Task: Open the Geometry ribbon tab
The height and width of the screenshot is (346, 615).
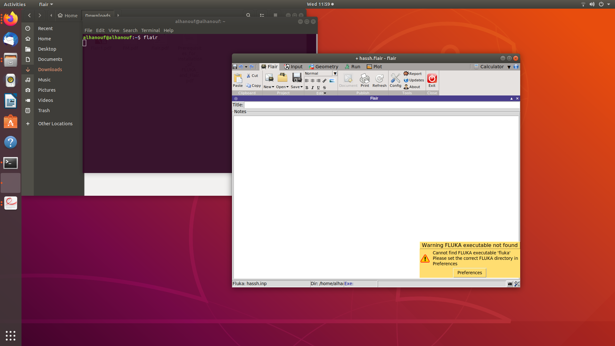Action: coord(324,67)
